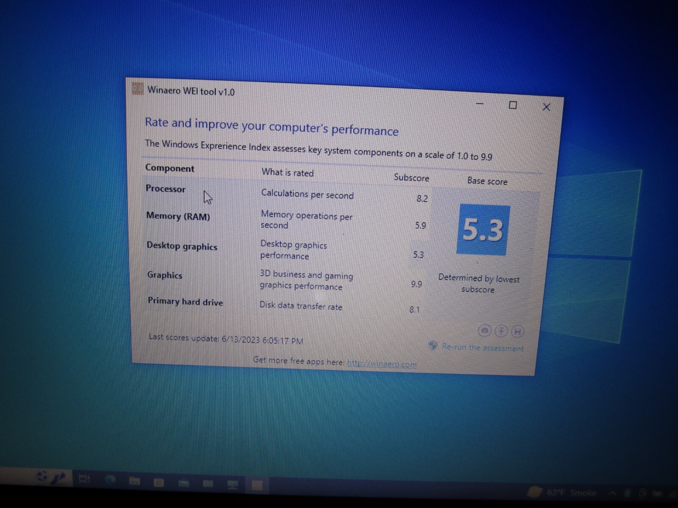Screen dimensions: 678x508
Task: Select the Memory (RAM) row label
Action: tap(178, 216)
